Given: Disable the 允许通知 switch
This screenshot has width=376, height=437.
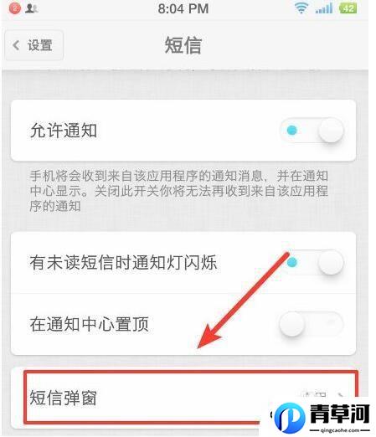Looking at the screenshot, I should tap(312, 131).
